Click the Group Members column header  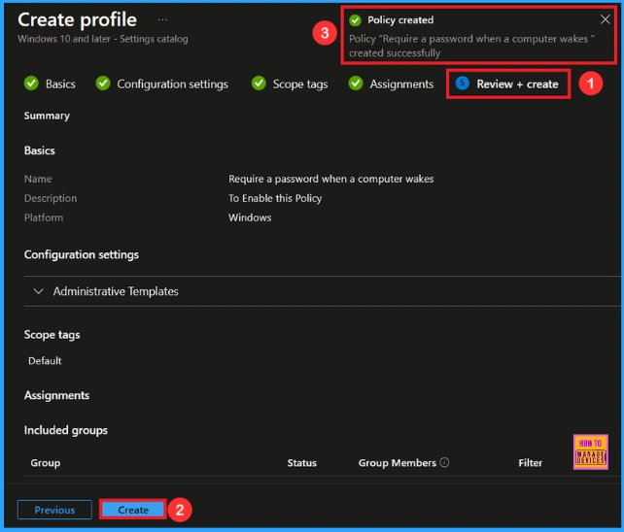398,463
